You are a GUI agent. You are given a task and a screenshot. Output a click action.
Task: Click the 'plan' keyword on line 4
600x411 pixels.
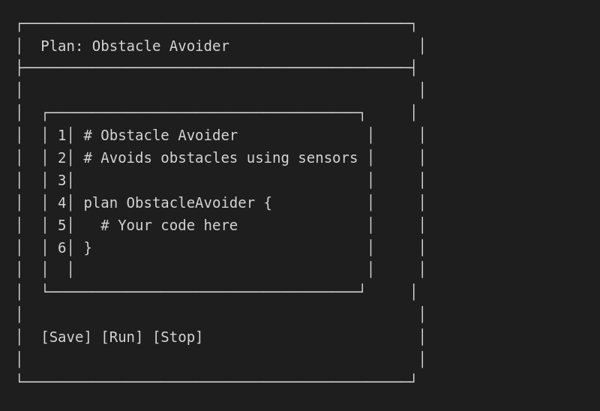pyautogui.click(x=100, y=203)
